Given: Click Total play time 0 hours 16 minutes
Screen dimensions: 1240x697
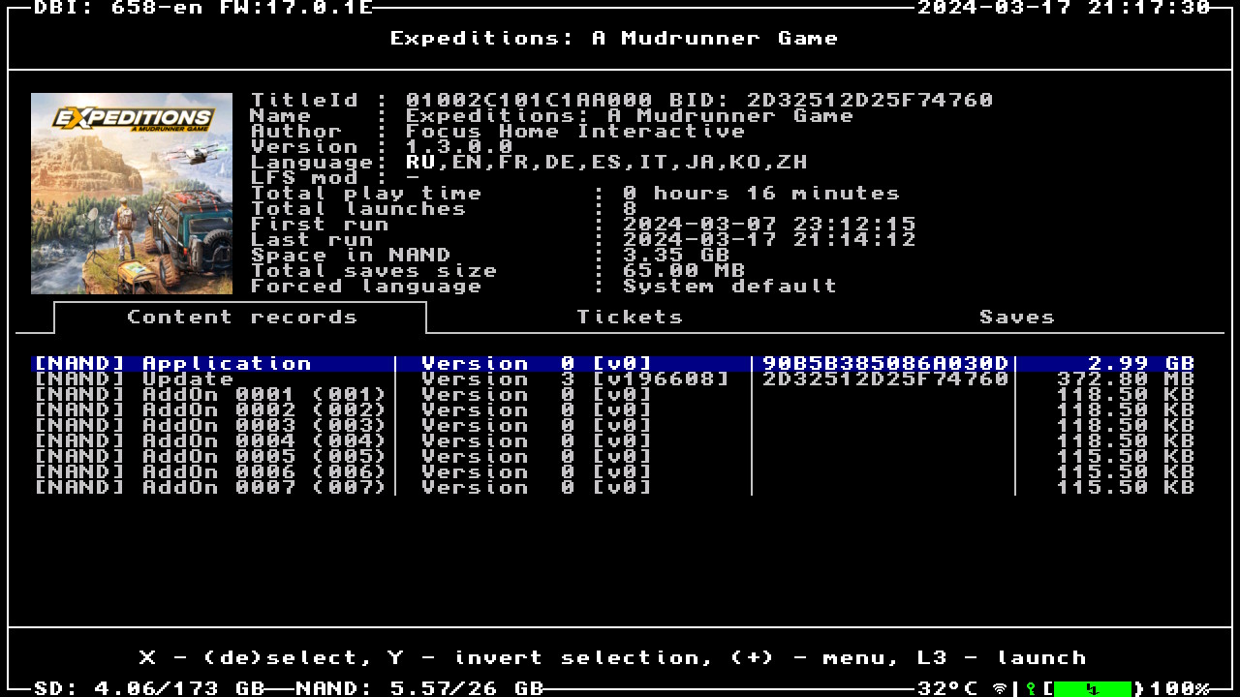Looking at the screenshot, I should 761,194.
